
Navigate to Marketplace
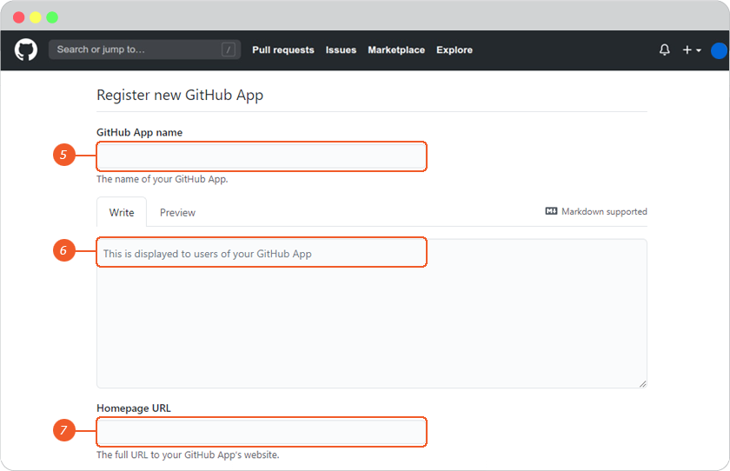point(396,50)
